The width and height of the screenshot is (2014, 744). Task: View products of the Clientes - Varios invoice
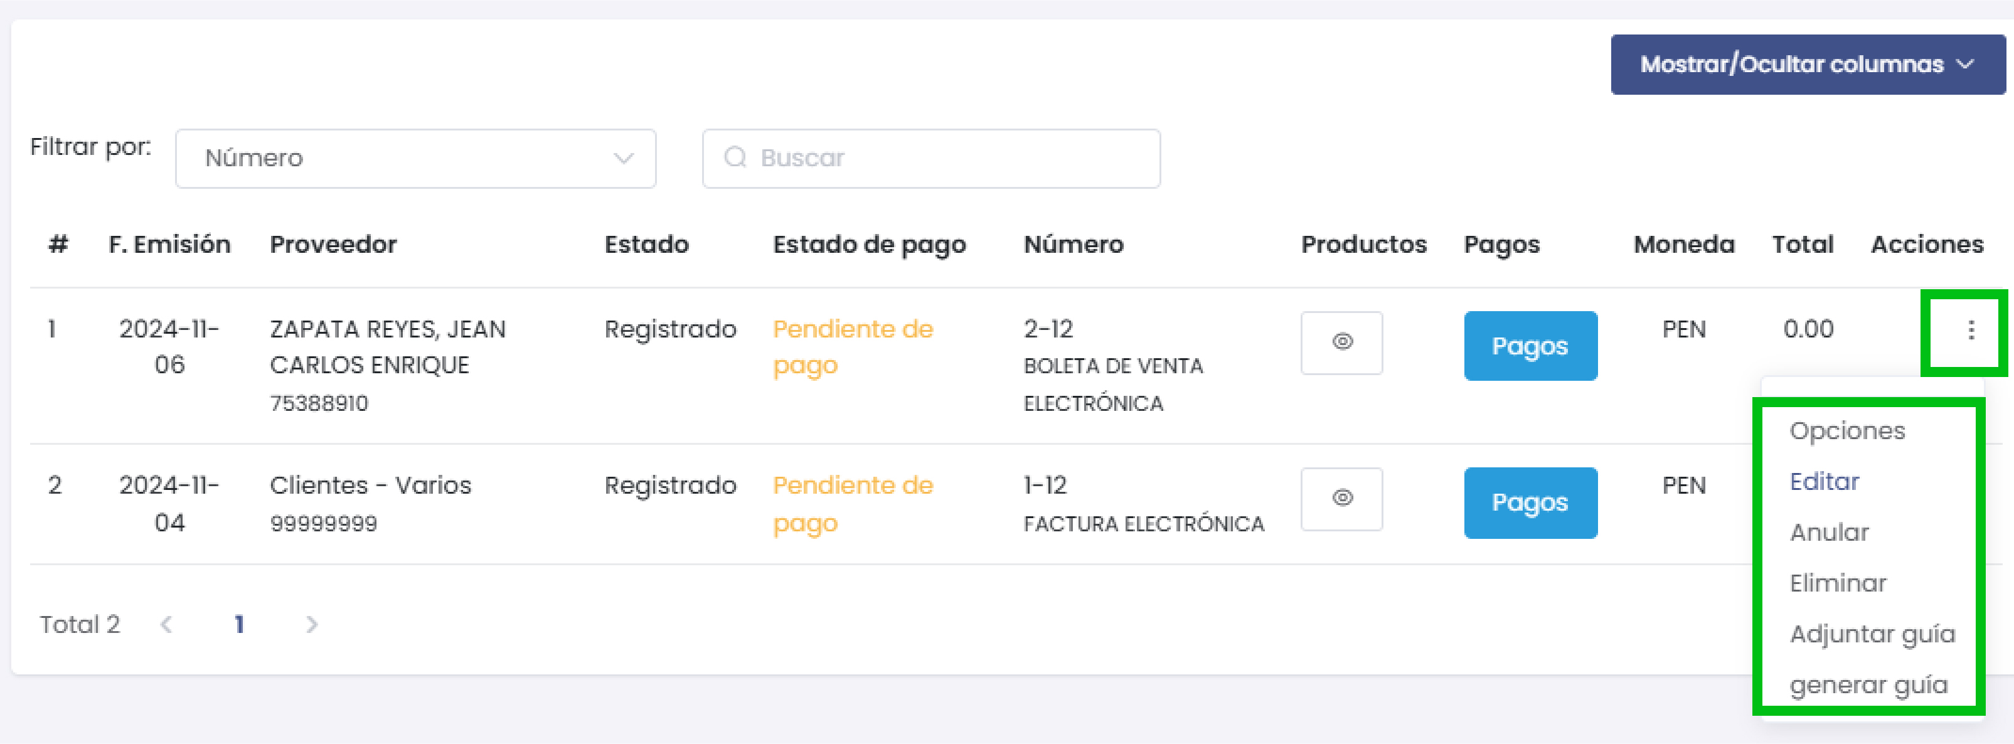click(1341, 499)
